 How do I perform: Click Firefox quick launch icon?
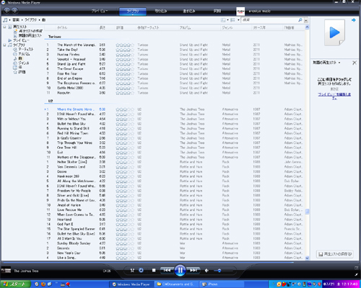click(x=43, y=284)
